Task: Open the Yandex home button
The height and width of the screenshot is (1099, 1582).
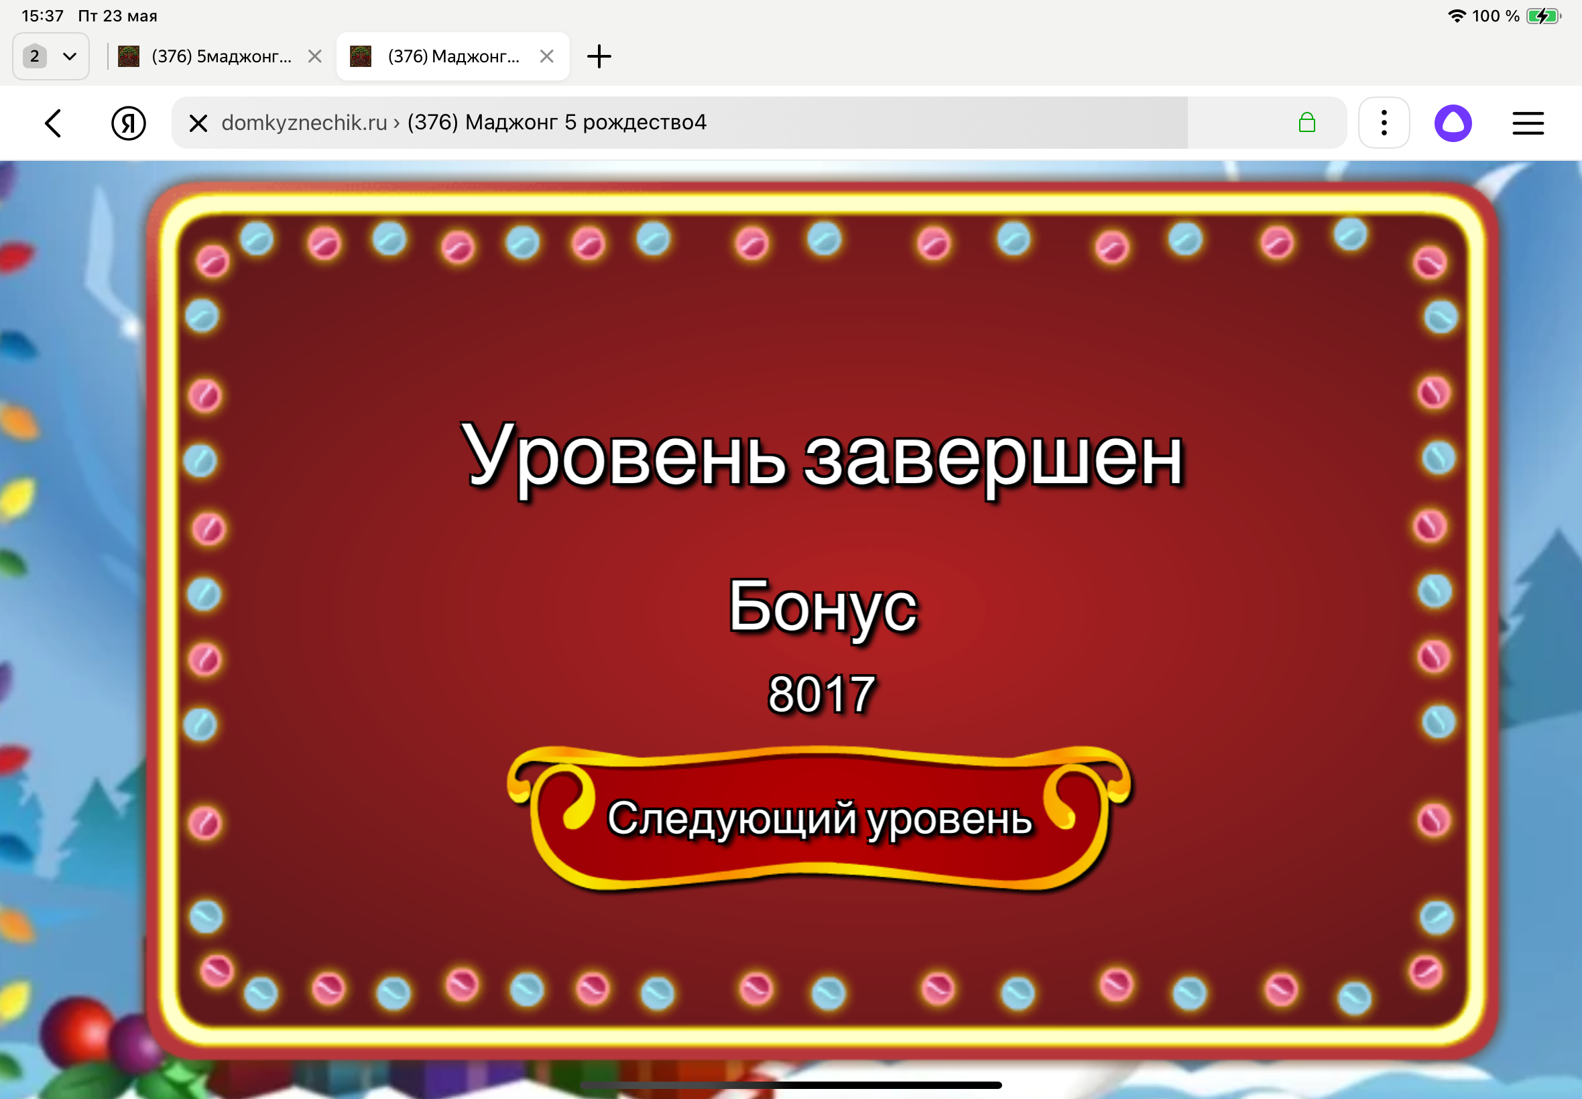Action: tap(128, 123)
